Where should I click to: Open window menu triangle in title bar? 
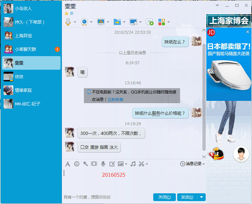(x=217, y=6)
